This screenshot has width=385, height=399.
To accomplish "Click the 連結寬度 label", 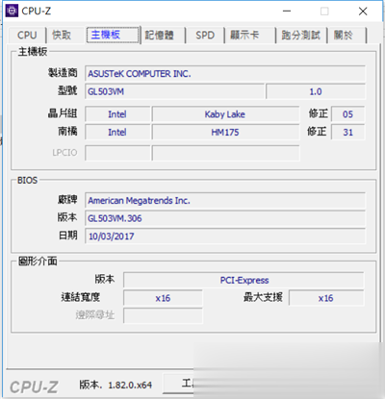I will point(81,297).
